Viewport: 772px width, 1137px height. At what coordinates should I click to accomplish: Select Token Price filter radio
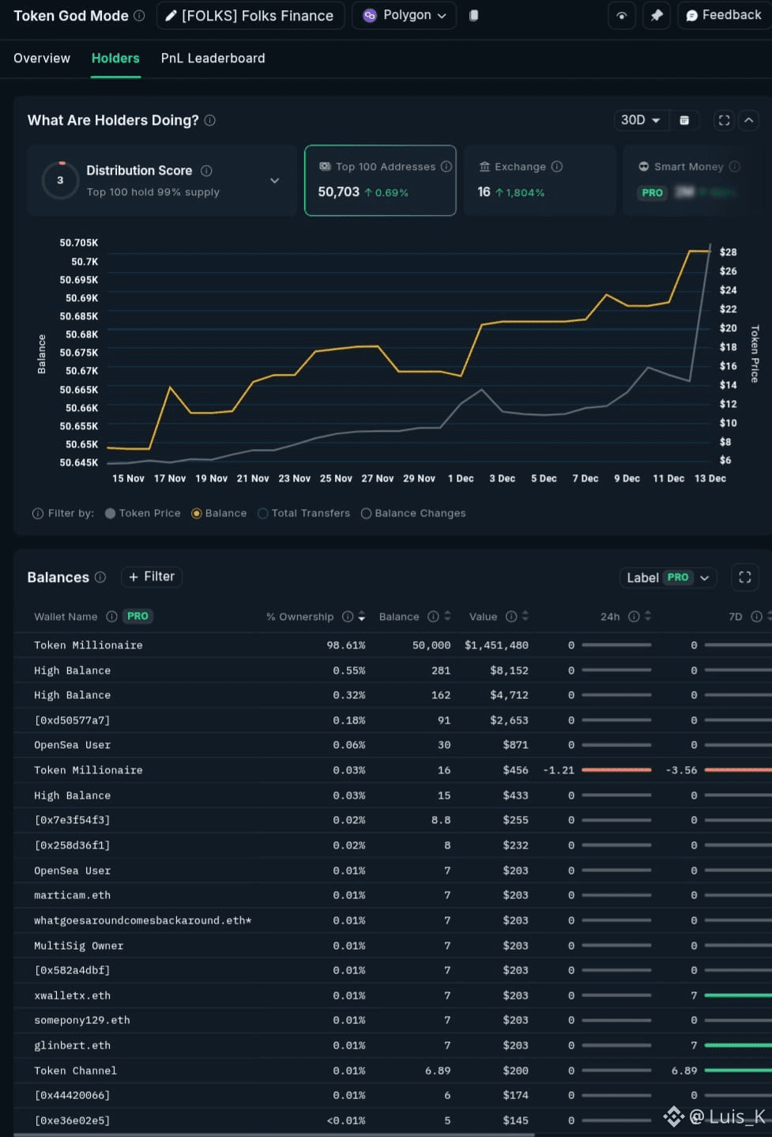[111, 513]
